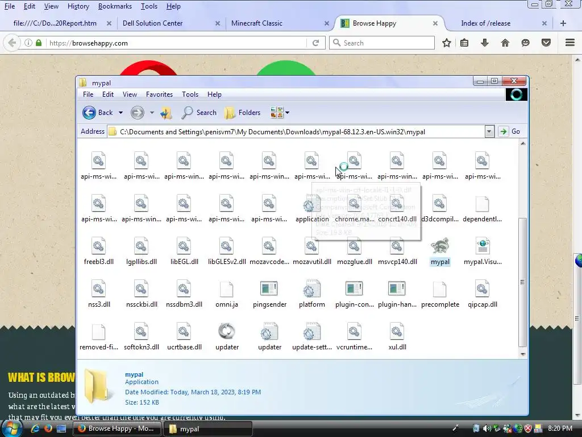582x437 pixels.
Task: Click the Explorer Forward arrow button
Action: pos(138,112)
